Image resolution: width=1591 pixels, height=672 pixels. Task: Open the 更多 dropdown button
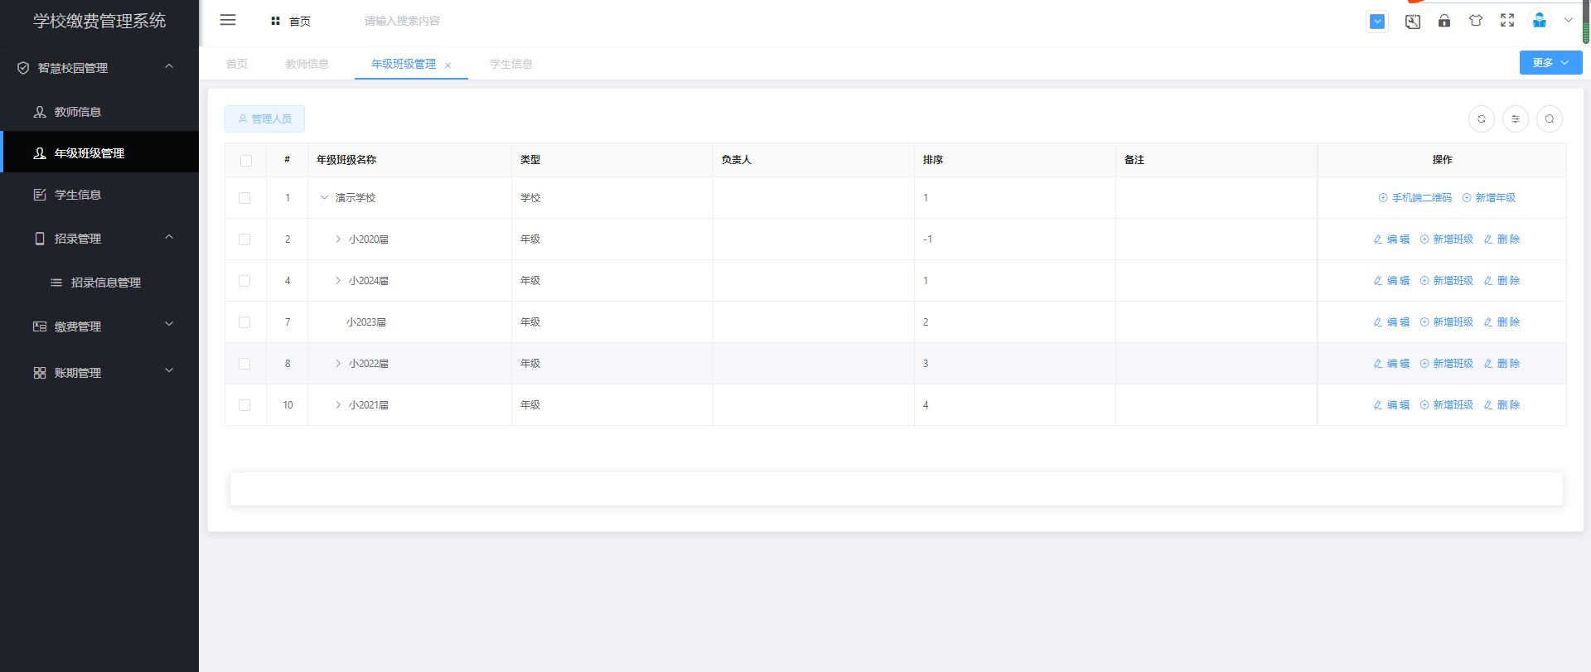tap(1550, 63)
